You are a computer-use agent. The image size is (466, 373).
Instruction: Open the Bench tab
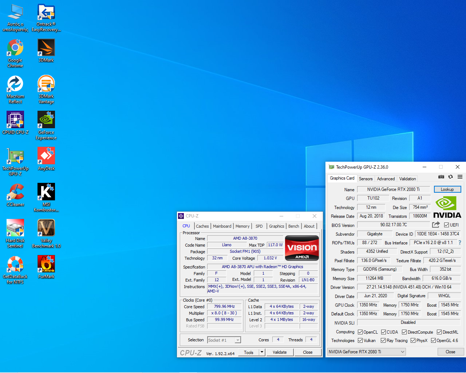pos(294,226)
